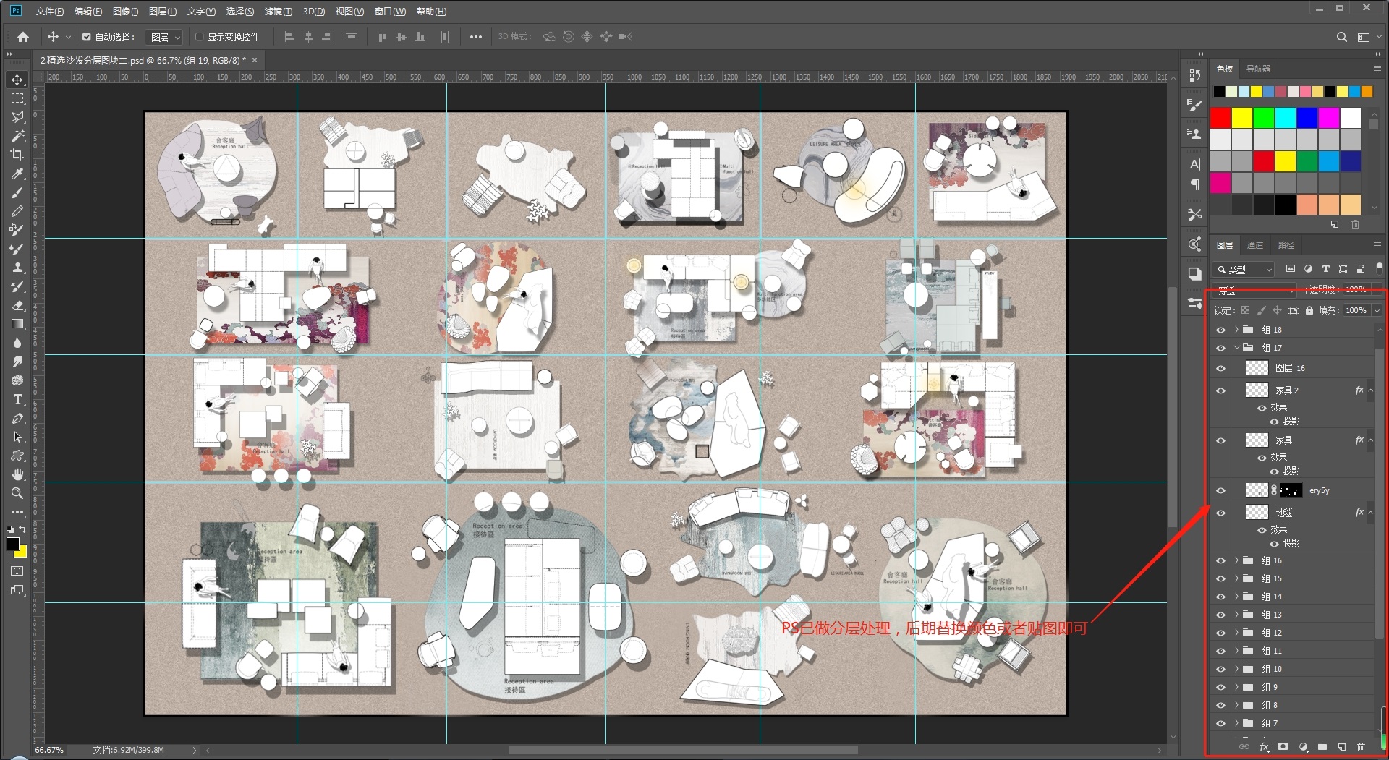Screen dimensions: 1389x760
Task: Select the Move tool in the toolbox
Action: pyautogui.click(x=17, y=80)
